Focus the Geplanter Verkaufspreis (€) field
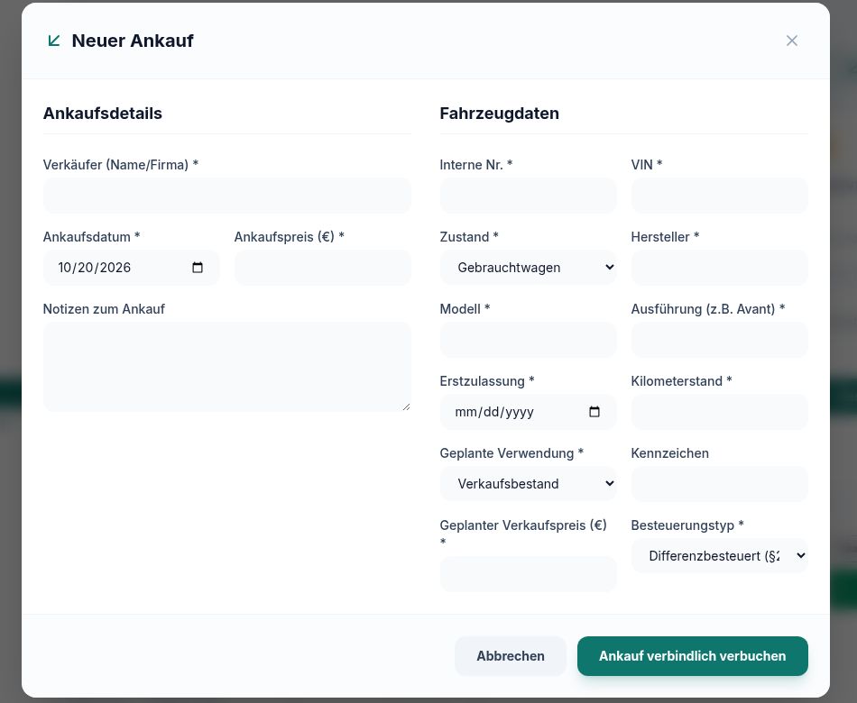This screenshot has width=857, height=703. [x=528, y=574]
